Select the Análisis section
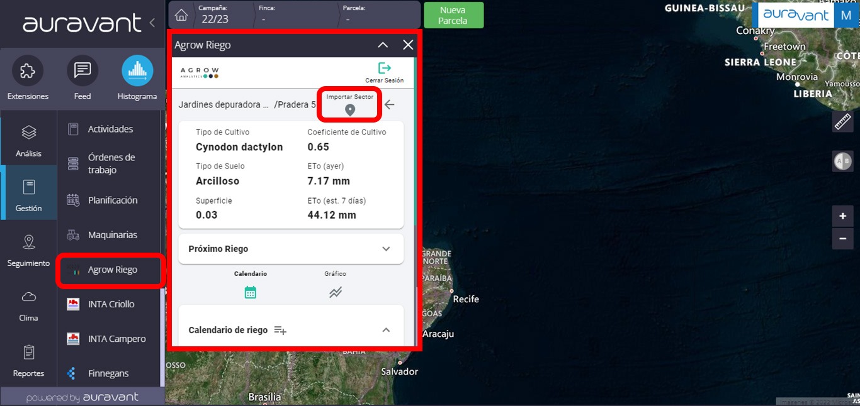This screenshot has width=860, height=406. pos(28,140)
